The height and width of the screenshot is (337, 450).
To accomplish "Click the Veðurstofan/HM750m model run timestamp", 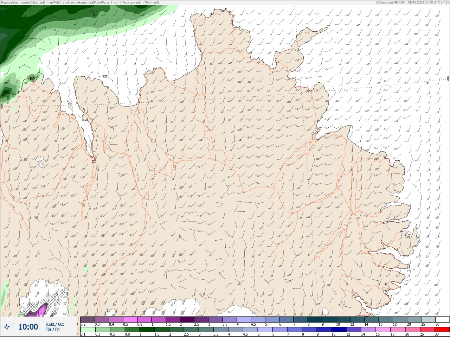I will coord(412,2).
